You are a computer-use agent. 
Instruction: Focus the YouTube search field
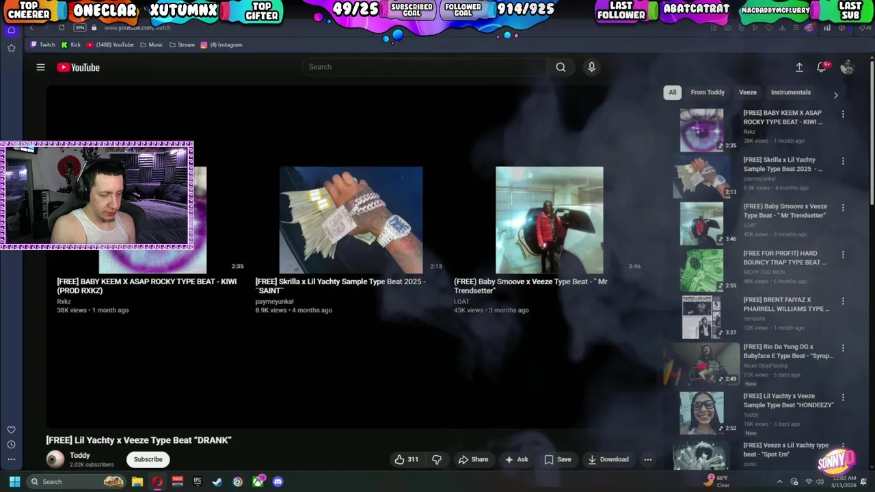point(424,67)
